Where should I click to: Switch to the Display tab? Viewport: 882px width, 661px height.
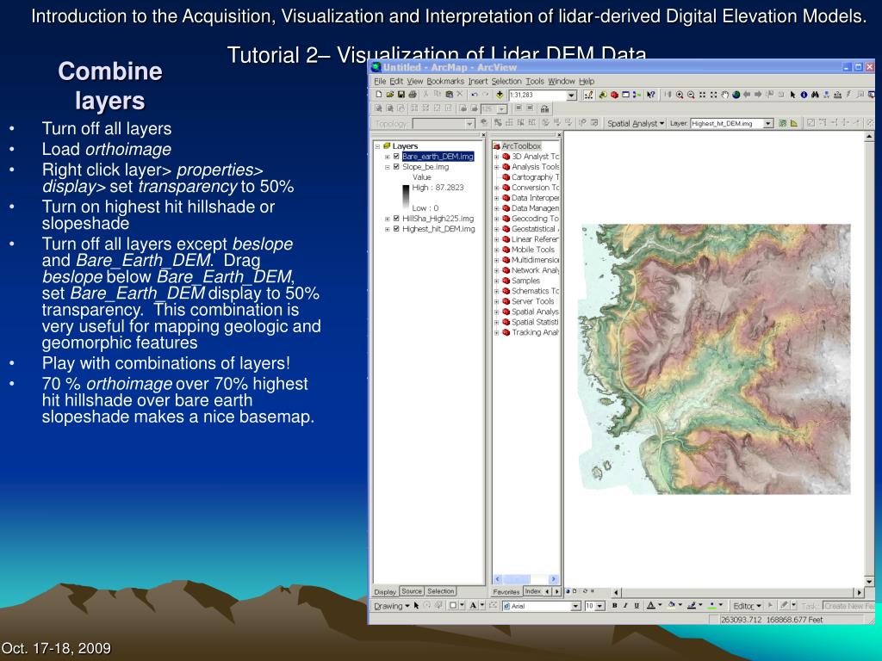[x=385, y=592]
